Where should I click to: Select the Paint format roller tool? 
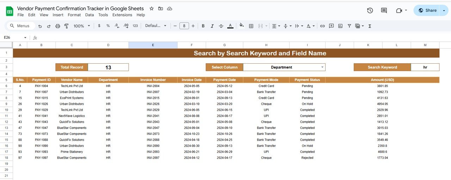pos(66,26)
